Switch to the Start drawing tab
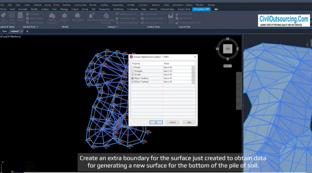This screenshot has width=312, height=173. (4, 31)
